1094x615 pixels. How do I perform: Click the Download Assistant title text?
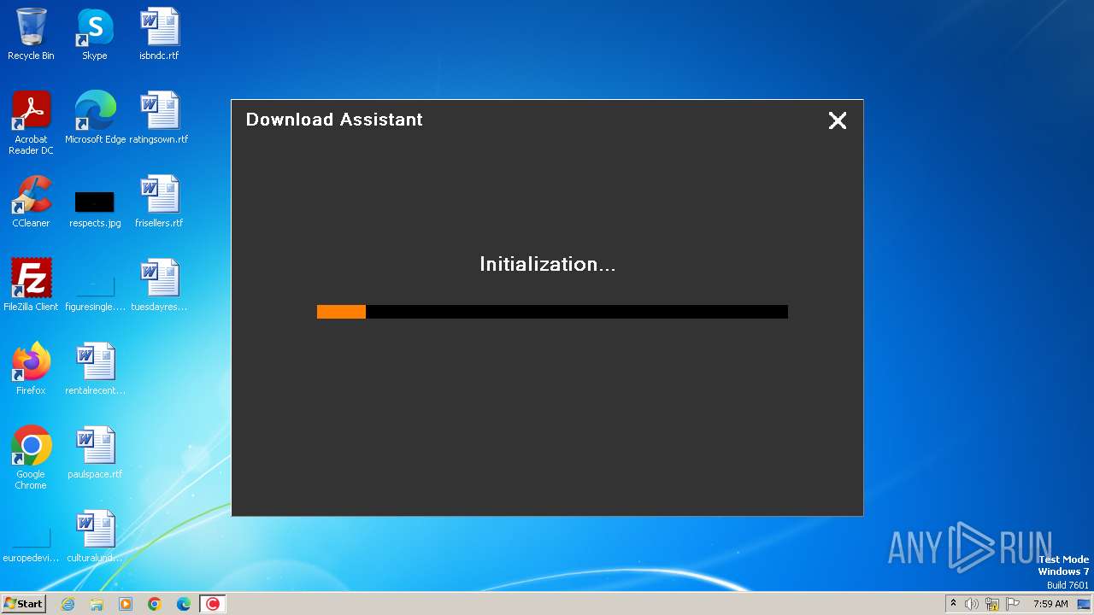334,120
